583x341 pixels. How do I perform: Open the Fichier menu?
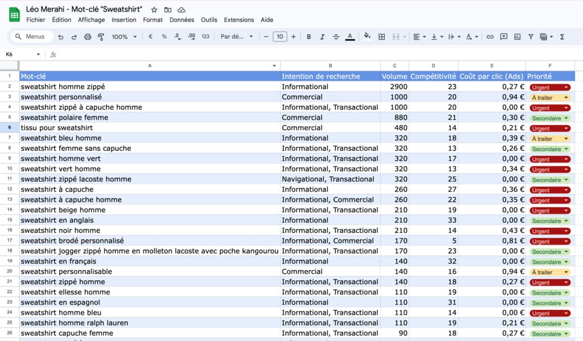click(x=36, y=20)
